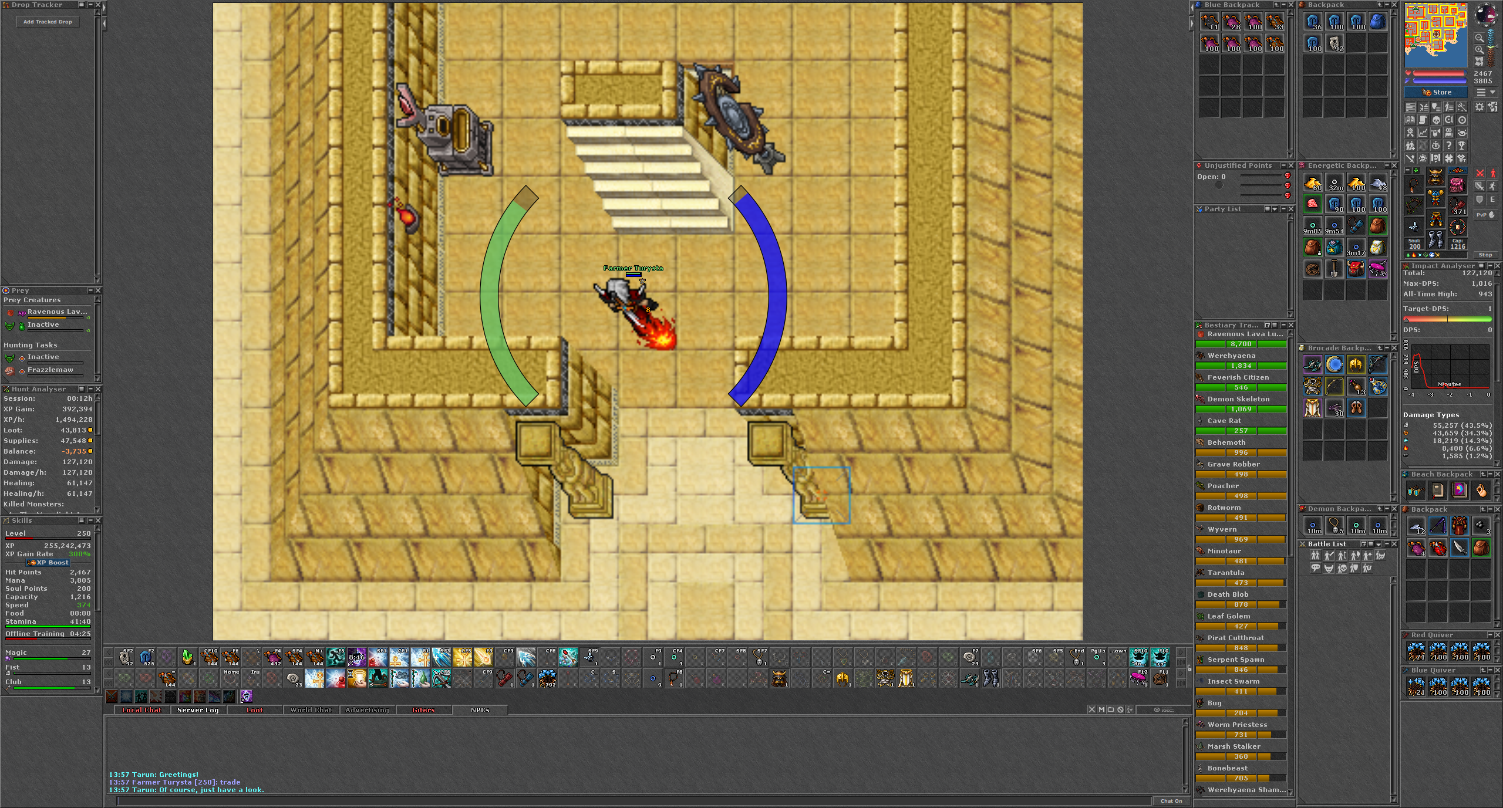Open the trophy icon in sidebar
Viewport: 1503px width, 808px height.
tap(1462, 146)
